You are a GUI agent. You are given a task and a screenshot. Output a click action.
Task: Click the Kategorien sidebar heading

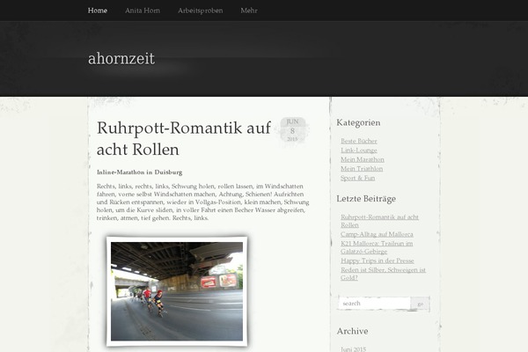coord(358,122)
